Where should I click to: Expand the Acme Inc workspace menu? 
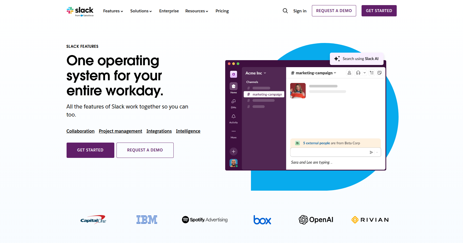tap(256, 73)
